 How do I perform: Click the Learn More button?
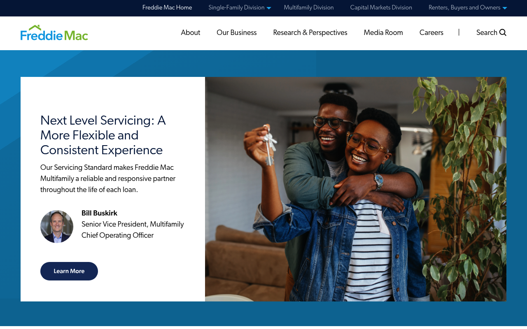point(69,271)
